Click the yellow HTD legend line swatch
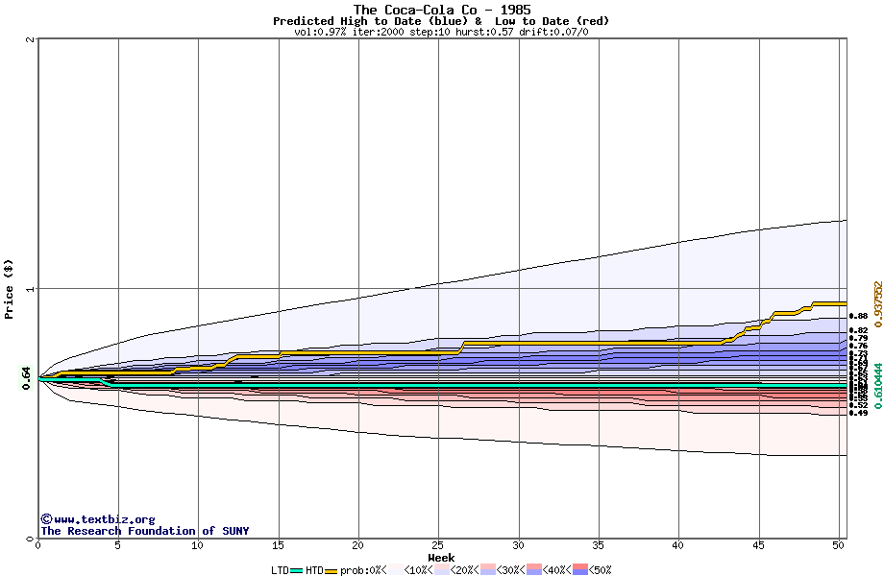The image size is (884, 576). coord(331,571)
